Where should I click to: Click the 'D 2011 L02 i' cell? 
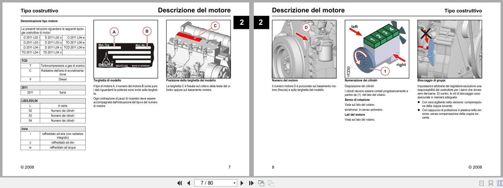[30, 38]
